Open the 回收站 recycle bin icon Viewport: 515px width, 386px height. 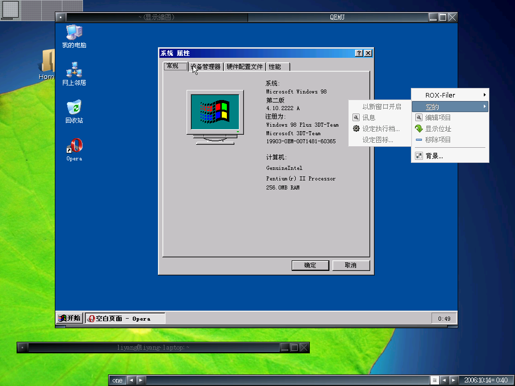tap(74, 112)
